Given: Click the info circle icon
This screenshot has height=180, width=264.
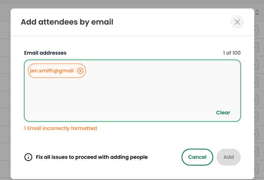Looking at the screenshot, I should (28, 157).
